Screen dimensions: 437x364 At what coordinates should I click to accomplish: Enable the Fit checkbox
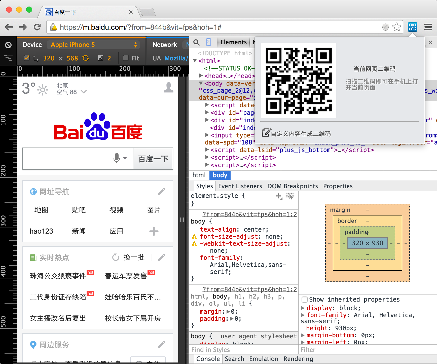pos(126,58)
